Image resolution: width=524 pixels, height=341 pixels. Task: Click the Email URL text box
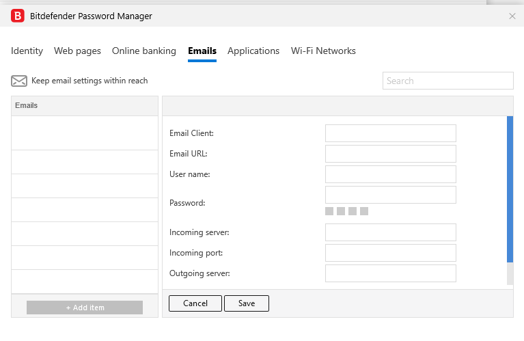pos(390,154)
